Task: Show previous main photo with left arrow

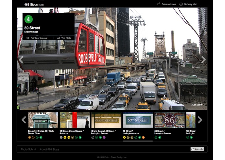Action: pyautogui.click(x=21, y=60)
